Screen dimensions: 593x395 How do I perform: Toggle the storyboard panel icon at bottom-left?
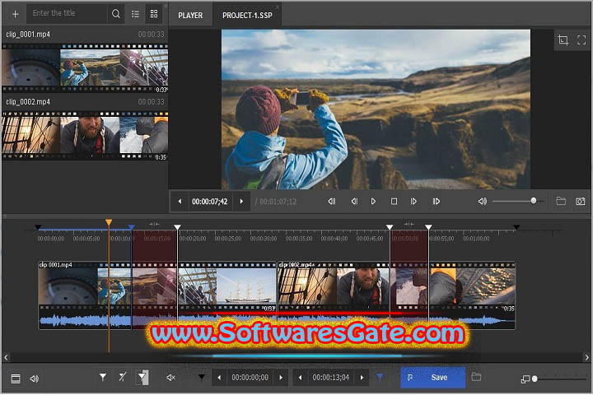16,379
